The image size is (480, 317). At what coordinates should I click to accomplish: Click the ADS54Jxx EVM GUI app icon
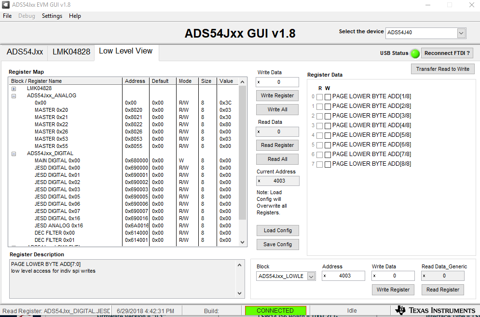coord(5,5)
